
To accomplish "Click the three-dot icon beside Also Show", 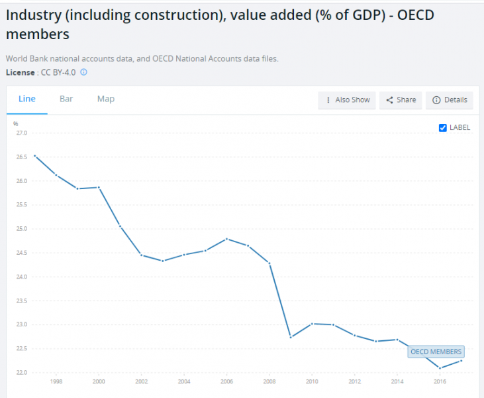I will pos(328,100).
